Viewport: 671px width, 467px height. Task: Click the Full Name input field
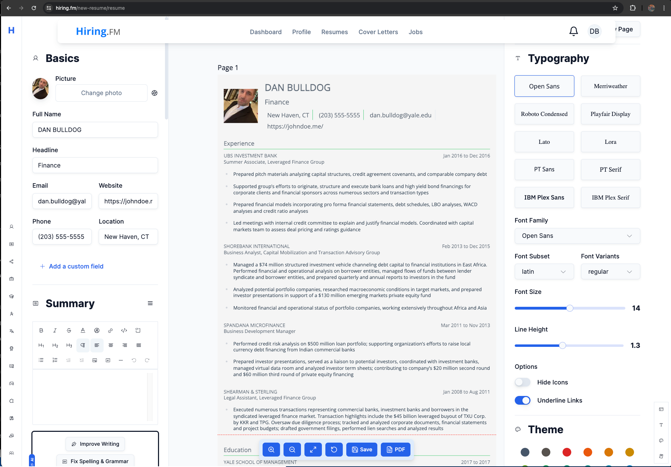(x=95, y=130)
